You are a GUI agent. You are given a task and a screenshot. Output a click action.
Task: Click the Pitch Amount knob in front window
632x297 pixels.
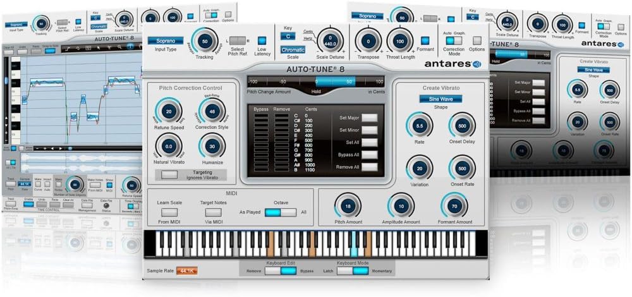tap(348, 205)
